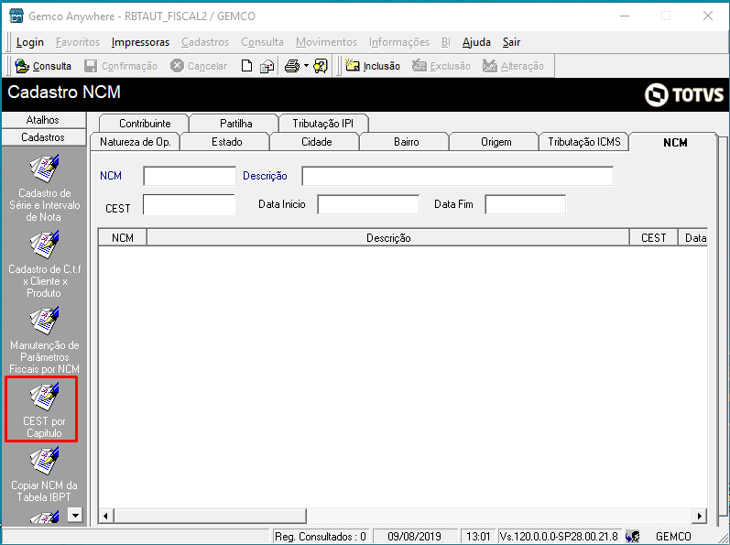Focus the CEST input field
Viewport: 730px width, 545px height.
click(189, 205)
